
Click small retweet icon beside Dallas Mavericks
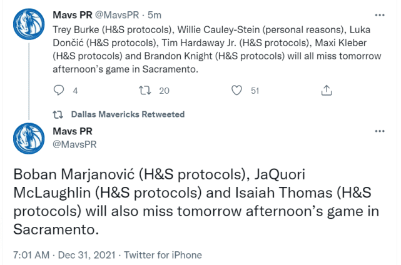[58, 114]
